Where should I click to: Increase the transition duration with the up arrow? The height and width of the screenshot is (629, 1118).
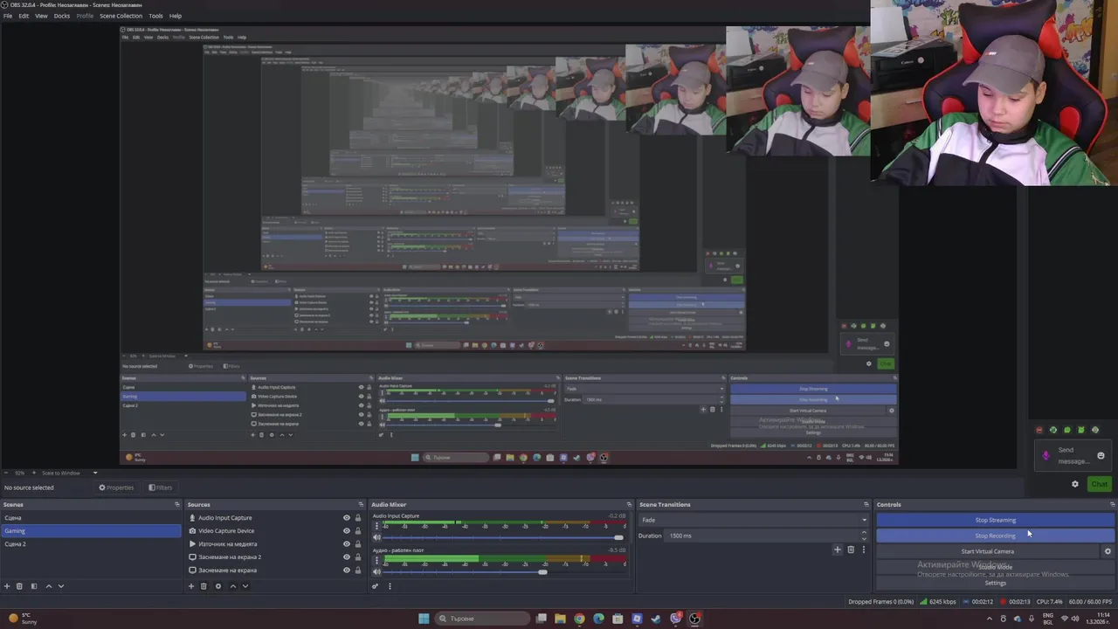864,533
